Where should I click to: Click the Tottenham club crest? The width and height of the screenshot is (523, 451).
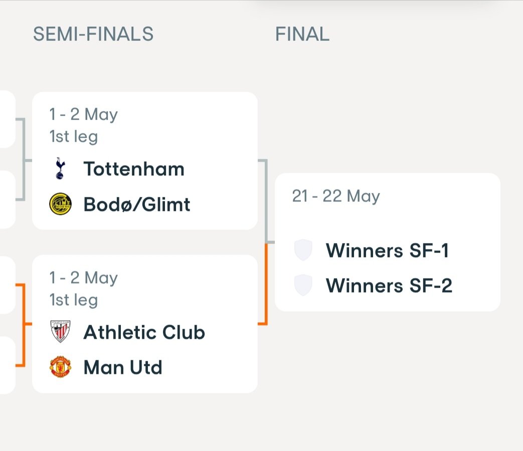[x=60, y=168]
